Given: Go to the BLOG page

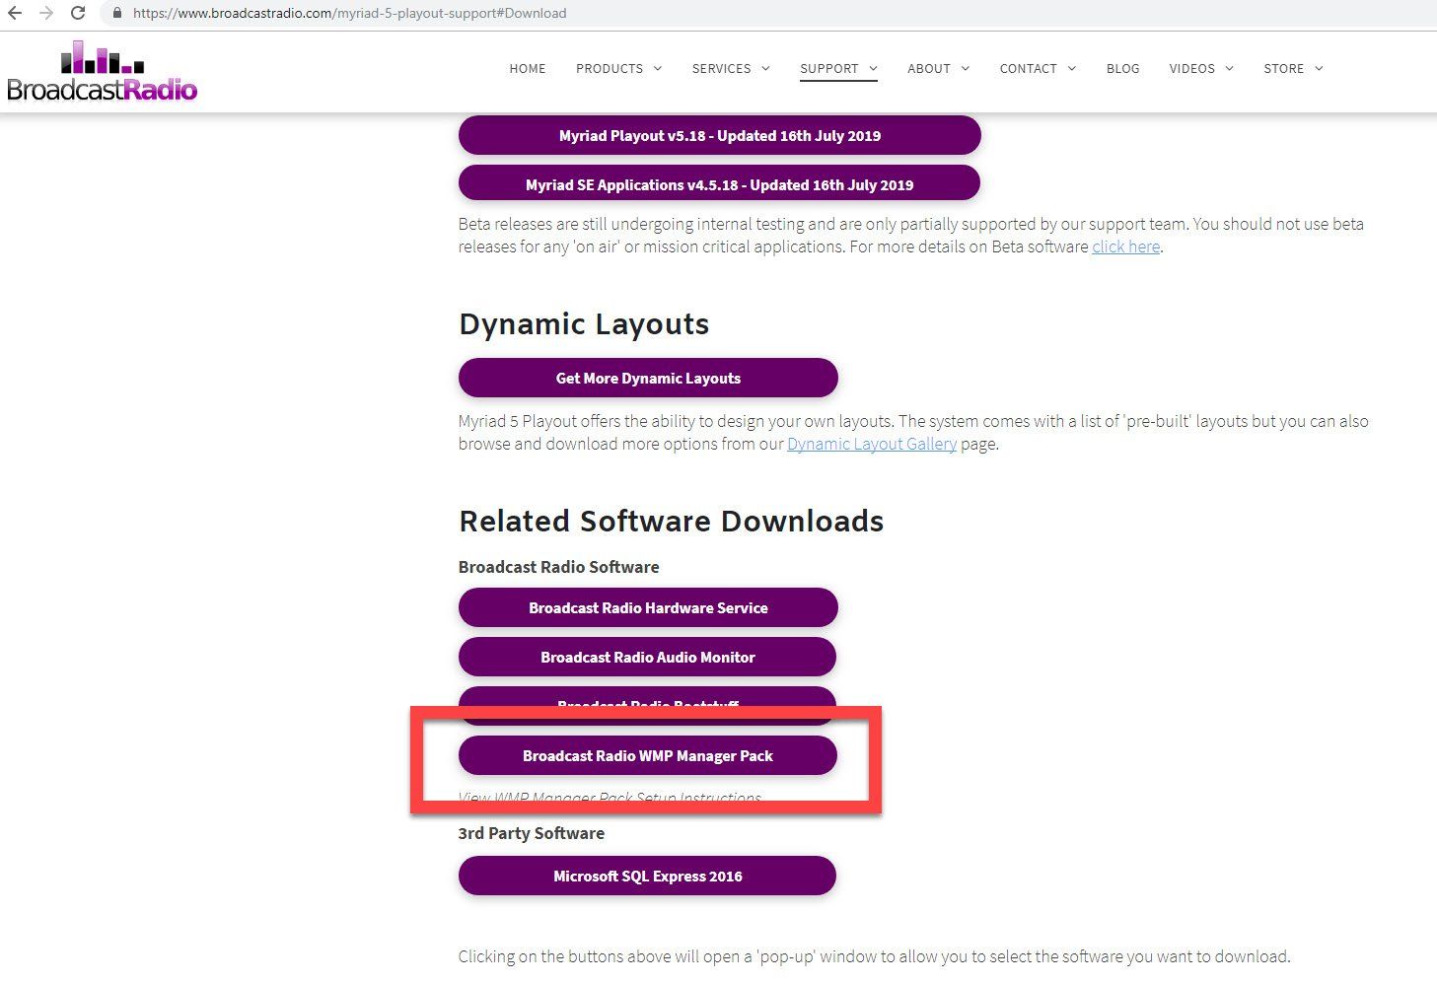Looking at the screenshot, I should 1122,68.
